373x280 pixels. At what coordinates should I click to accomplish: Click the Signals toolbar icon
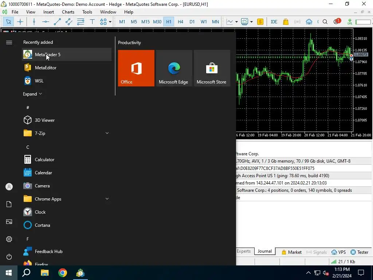[297, 22]
